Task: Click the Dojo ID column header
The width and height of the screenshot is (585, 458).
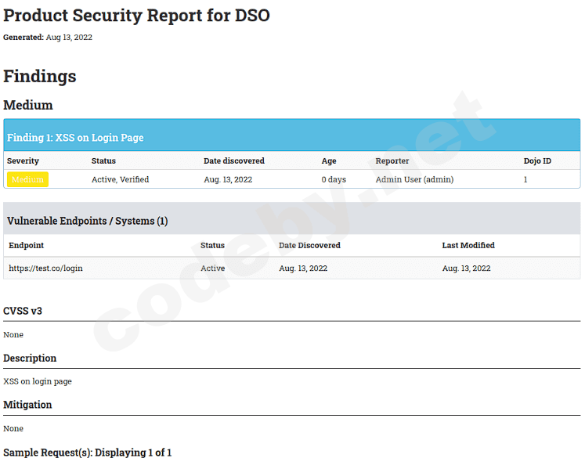Action: coord(537,160)
